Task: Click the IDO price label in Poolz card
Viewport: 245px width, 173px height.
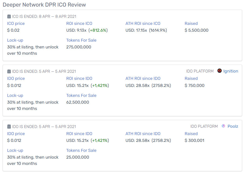Action: [x=16, y=134]
